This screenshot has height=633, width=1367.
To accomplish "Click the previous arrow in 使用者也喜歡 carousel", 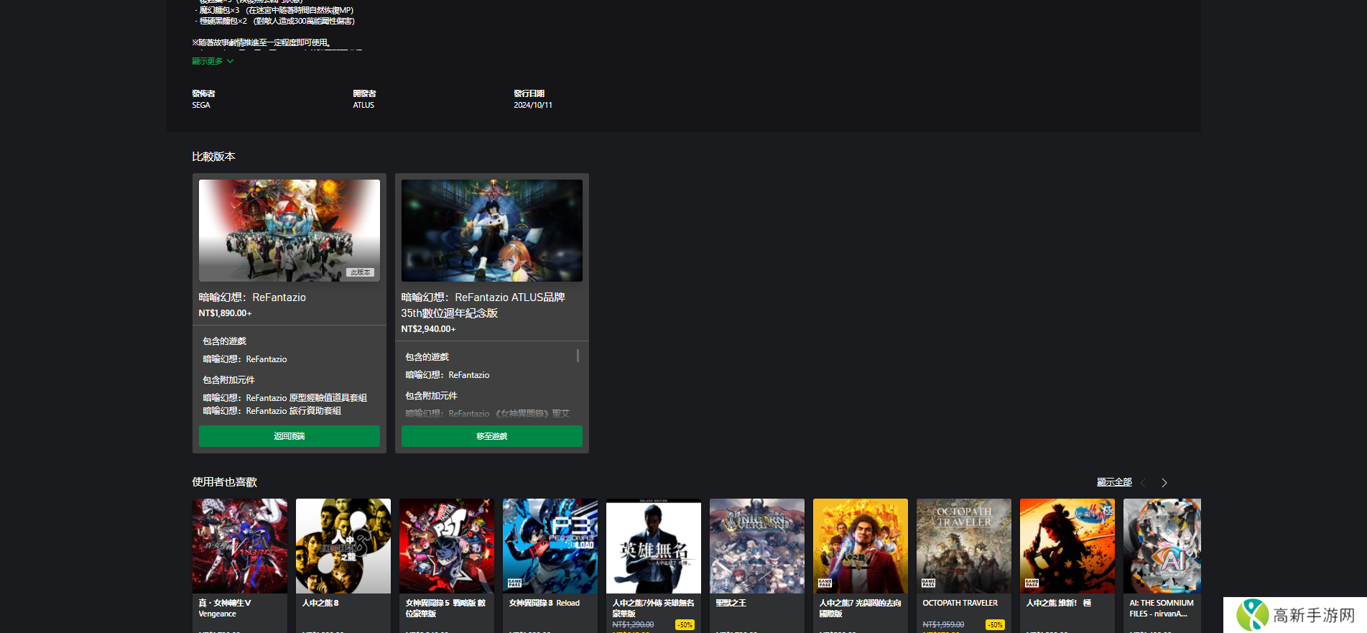I will point(1143,483).
